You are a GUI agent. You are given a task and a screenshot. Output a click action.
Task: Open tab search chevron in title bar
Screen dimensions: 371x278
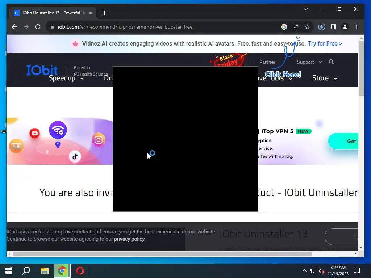pyautogui.click(x=306, y=9)
